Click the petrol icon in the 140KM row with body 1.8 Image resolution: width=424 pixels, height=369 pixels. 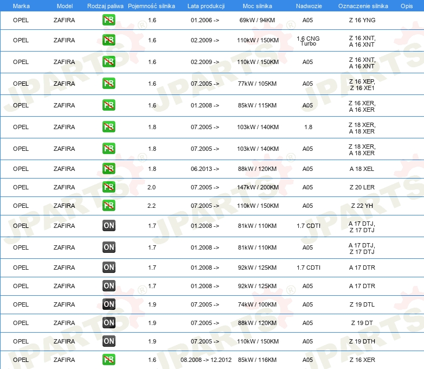coord(108,126)
